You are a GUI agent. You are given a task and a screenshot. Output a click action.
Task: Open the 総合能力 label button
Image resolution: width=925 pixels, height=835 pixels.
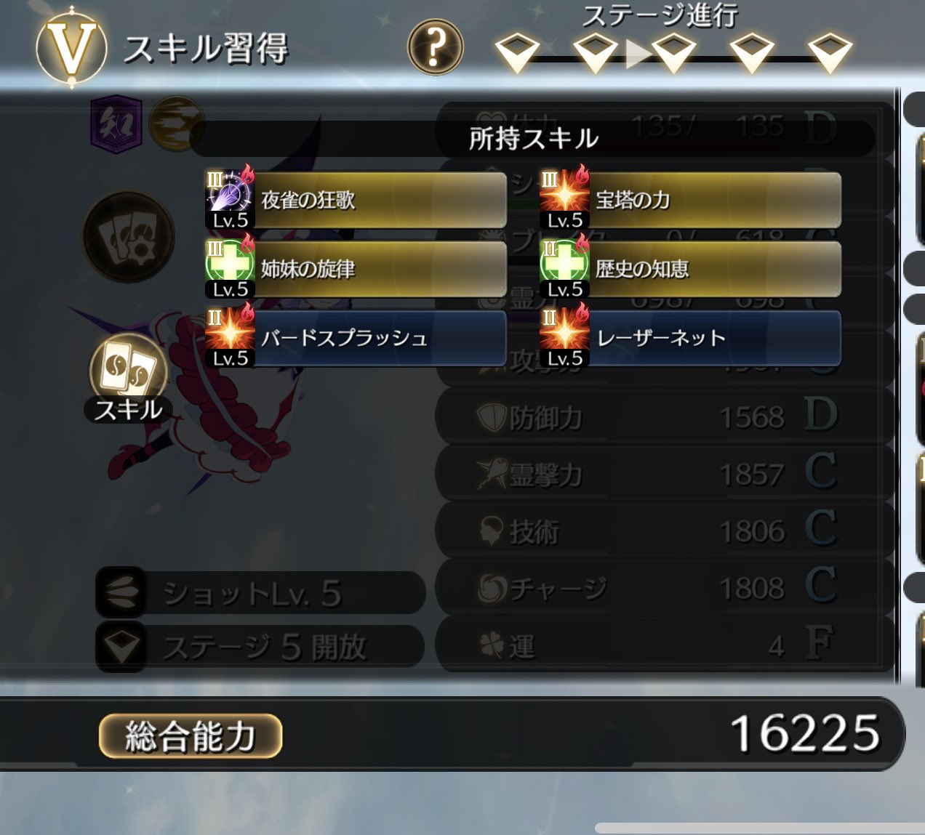tap(191, 735)
